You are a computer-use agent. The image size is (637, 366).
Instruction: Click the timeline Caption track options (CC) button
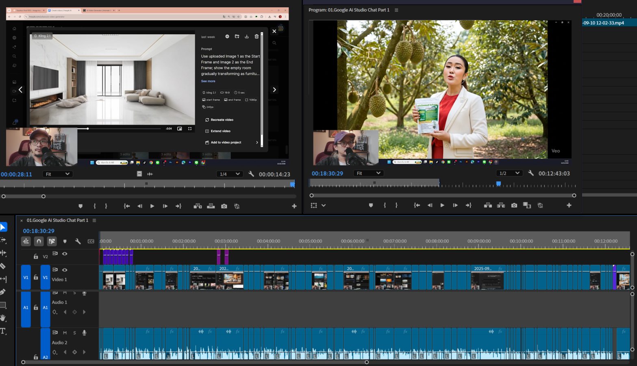tap(91, 241)
